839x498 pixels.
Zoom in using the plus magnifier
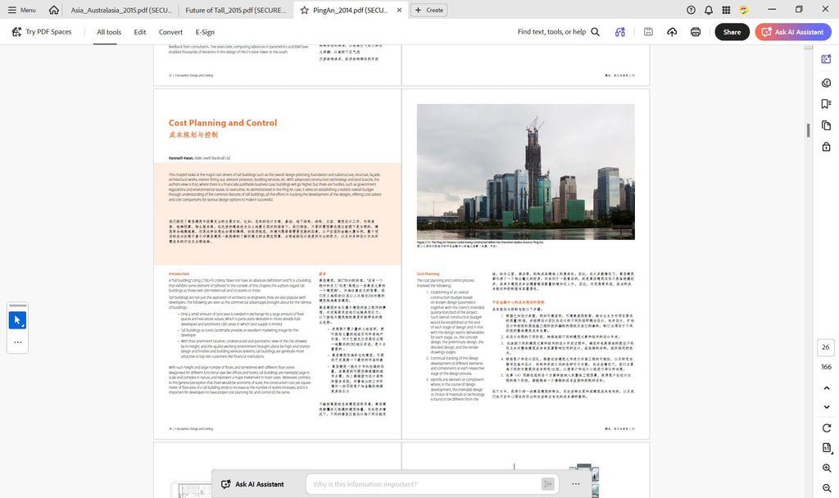point(827,468)
